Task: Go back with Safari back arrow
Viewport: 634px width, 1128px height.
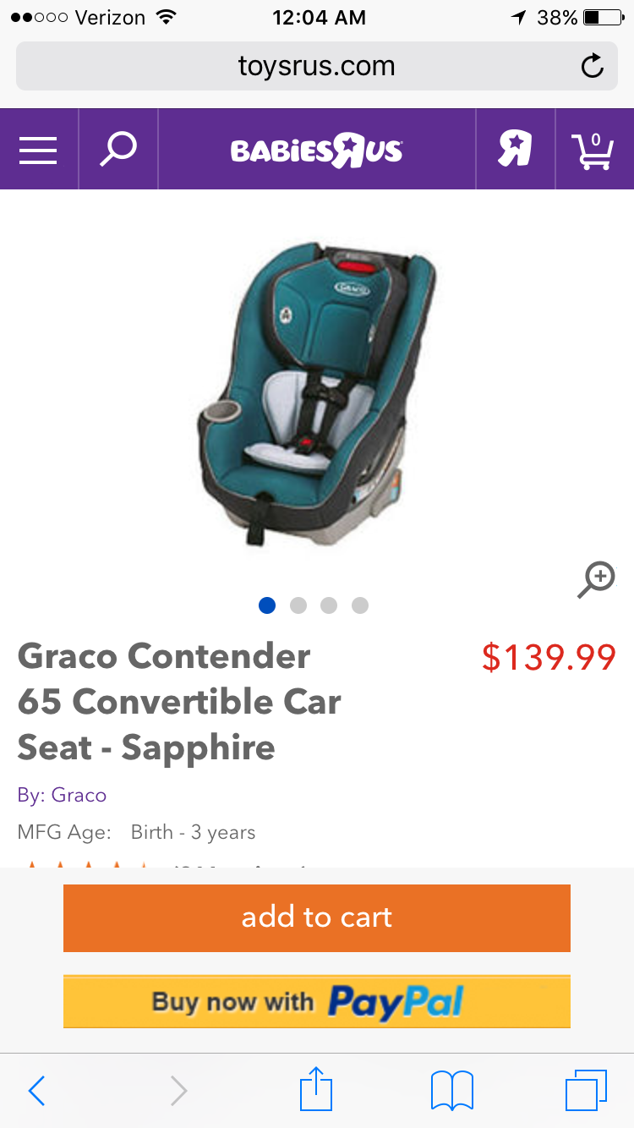Action: (x=36, y=1091)
